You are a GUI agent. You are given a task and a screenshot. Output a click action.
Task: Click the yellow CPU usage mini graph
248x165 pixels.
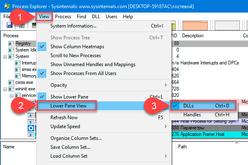tap(174, 26)
